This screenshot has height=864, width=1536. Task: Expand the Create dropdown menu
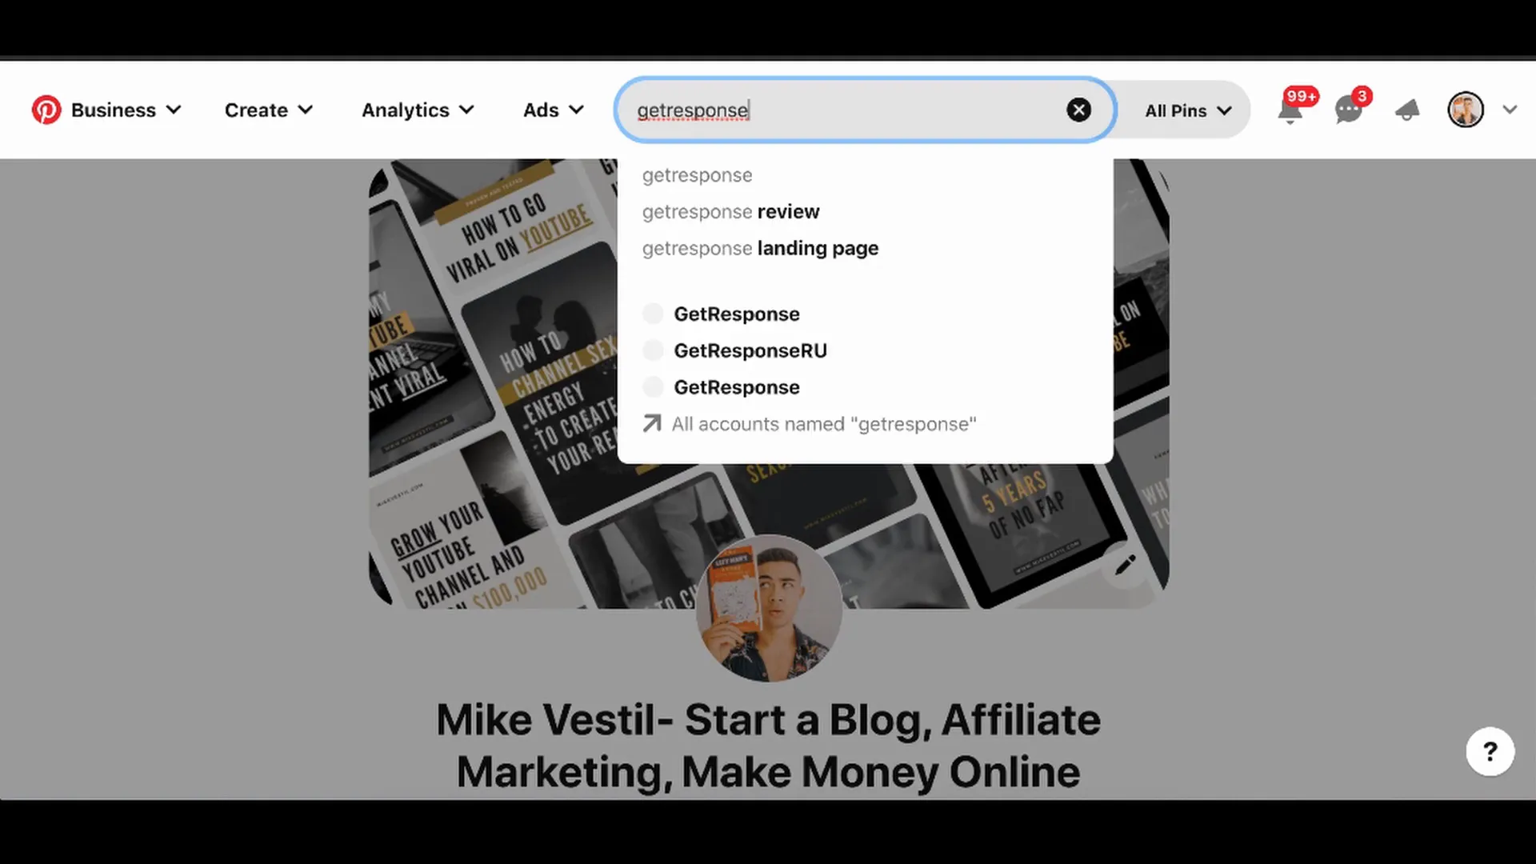(x=269, y=109)
